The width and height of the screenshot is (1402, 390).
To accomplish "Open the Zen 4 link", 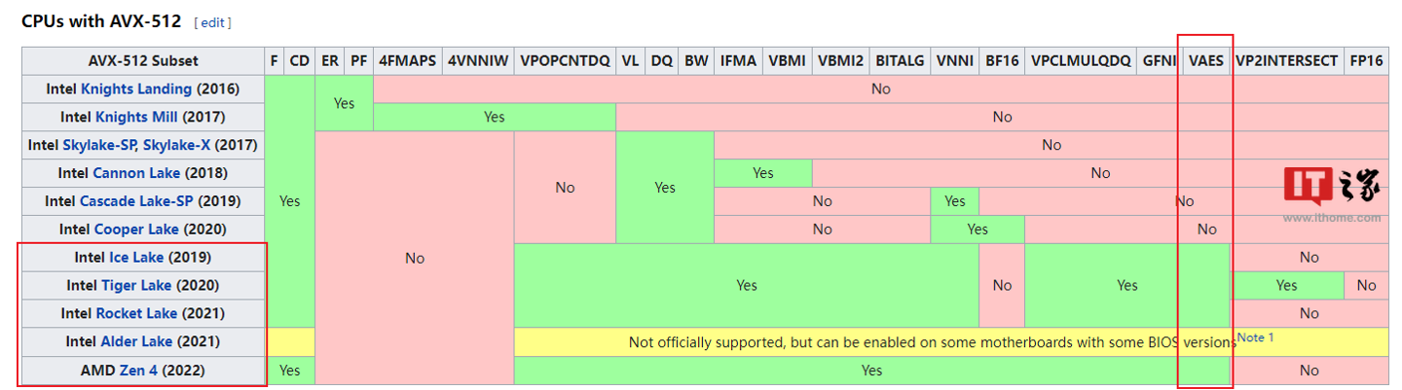I will 139,371.
